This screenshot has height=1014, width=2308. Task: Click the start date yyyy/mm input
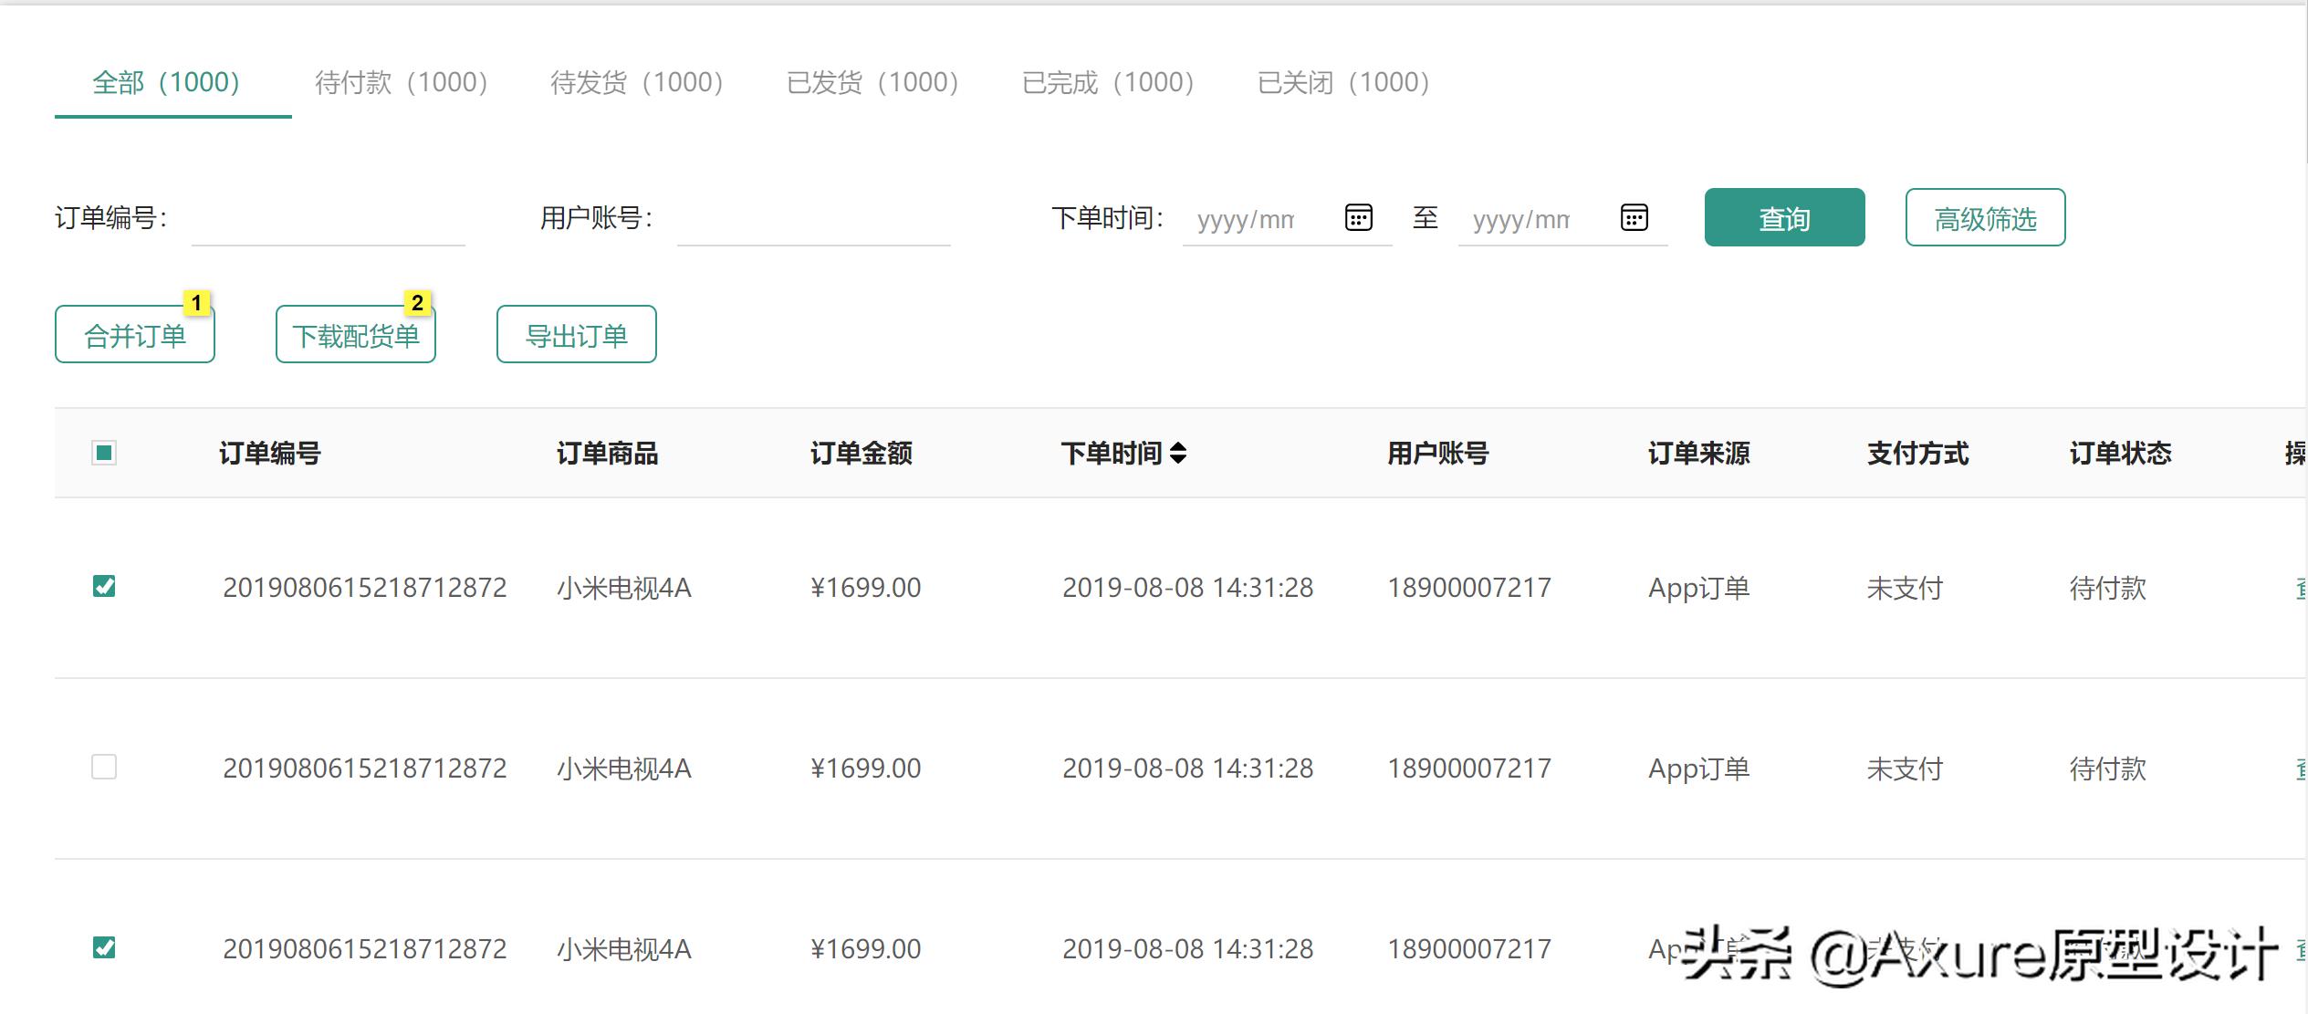coord(1259,219)
